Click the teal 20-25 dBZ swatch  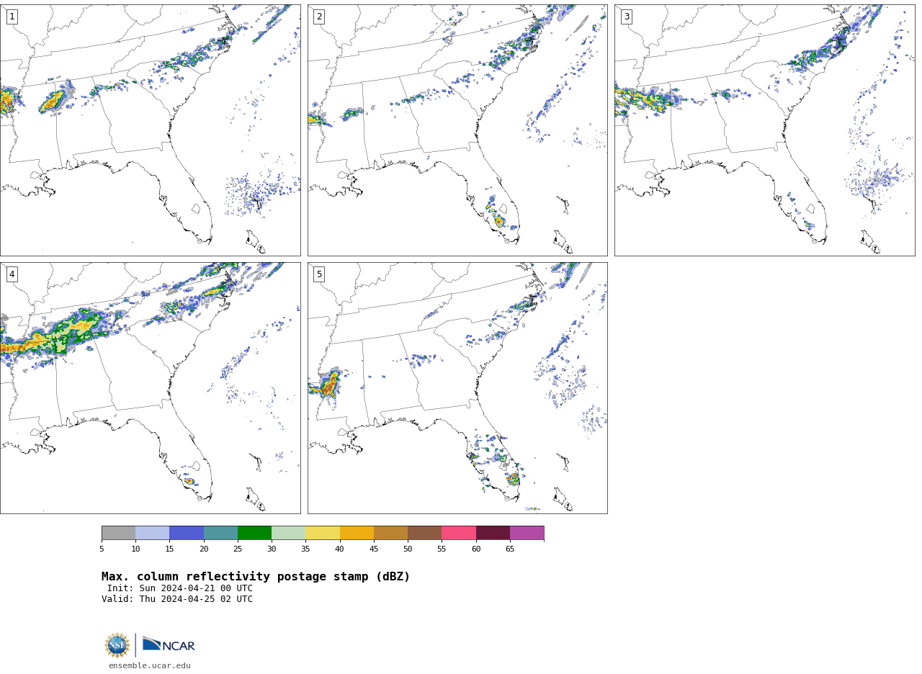pyautogui.click(x=220, y=533)
